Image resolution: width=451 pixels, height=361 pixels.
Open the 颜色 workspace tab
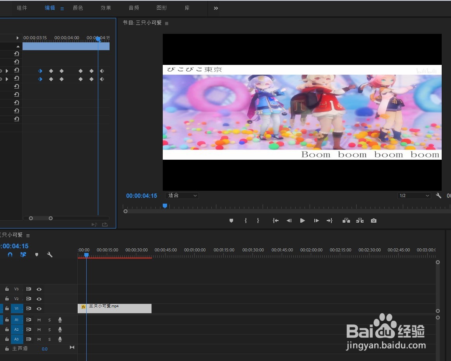[78, 8]
